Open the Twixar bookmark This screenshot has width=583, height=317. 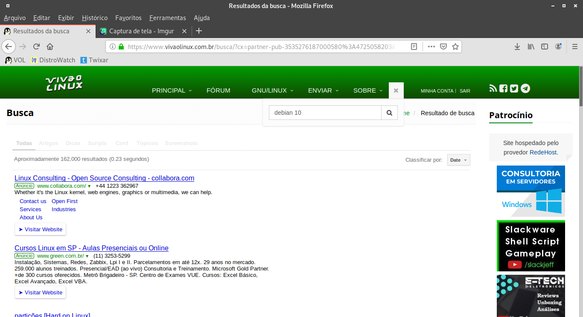(94, 60)
